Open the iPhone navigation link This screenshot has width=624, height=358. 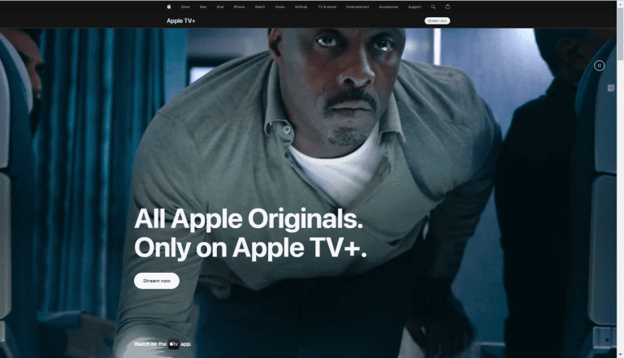tap(239, 6)
